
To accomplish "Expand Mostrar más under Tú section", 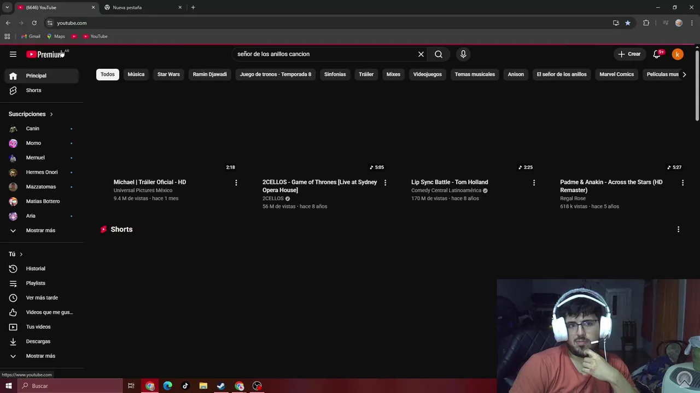I will pyautogui.click(x=42, y=356).
